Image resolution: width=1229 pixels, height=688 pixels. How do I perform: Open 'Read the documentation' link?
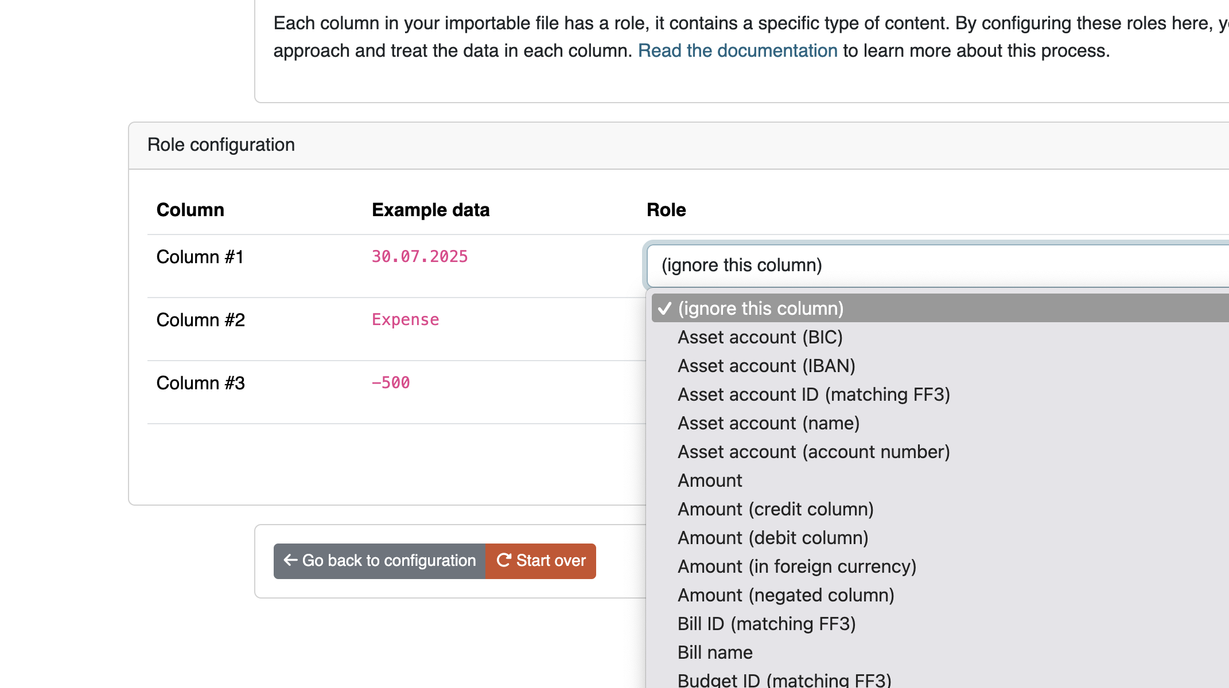pyautogui.click(x=738, y=50)
